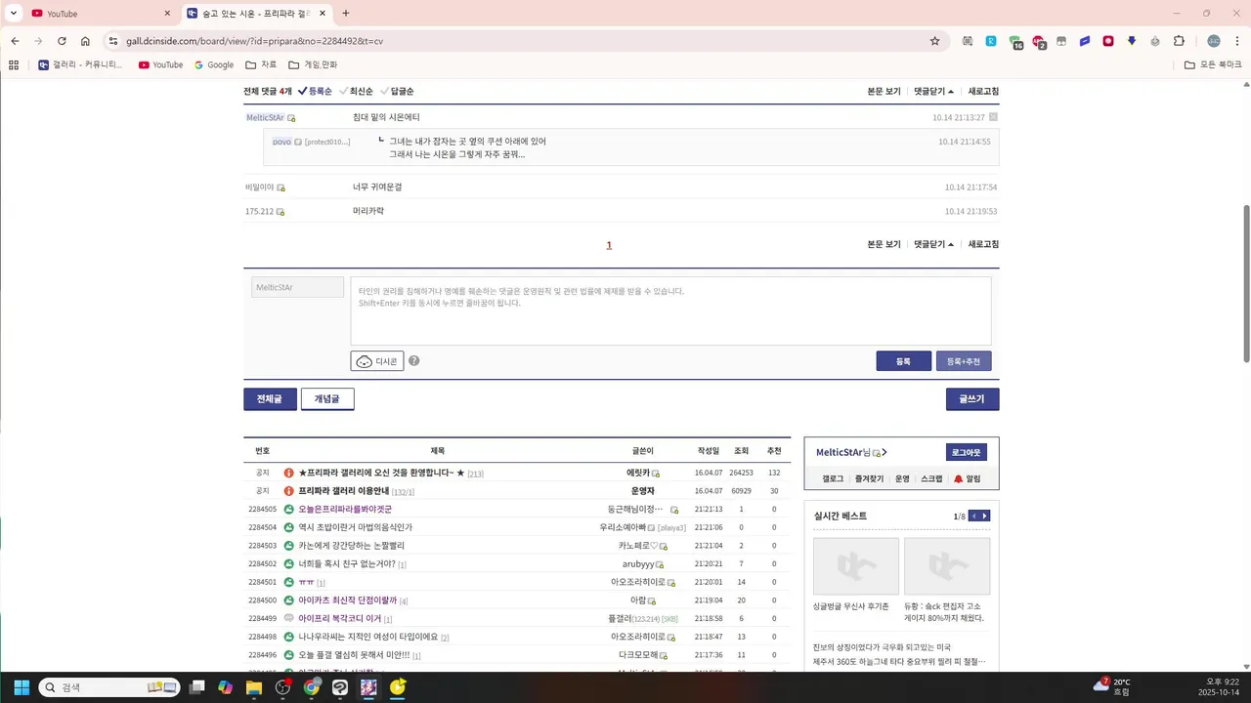Open the tab search dropdown arrow
Screen dimensions: 1251x703
(14, 13)
